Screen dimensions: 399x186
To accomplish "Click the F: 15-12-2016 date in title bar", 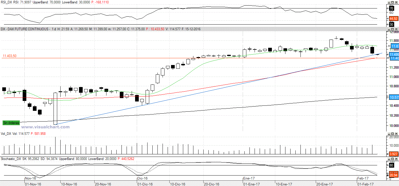I will [191, 29].
